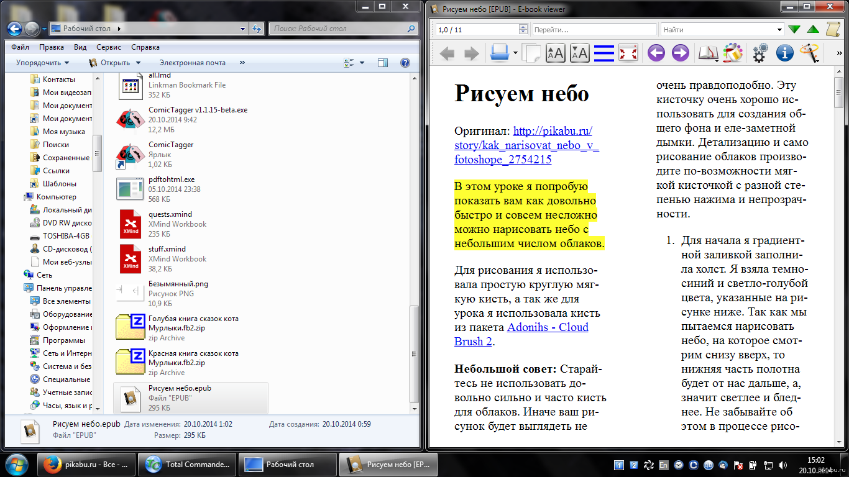Go to next page with purple right arrow
Image resolution: width=849 pixels, height=477 pixels.
click(681, 53)
